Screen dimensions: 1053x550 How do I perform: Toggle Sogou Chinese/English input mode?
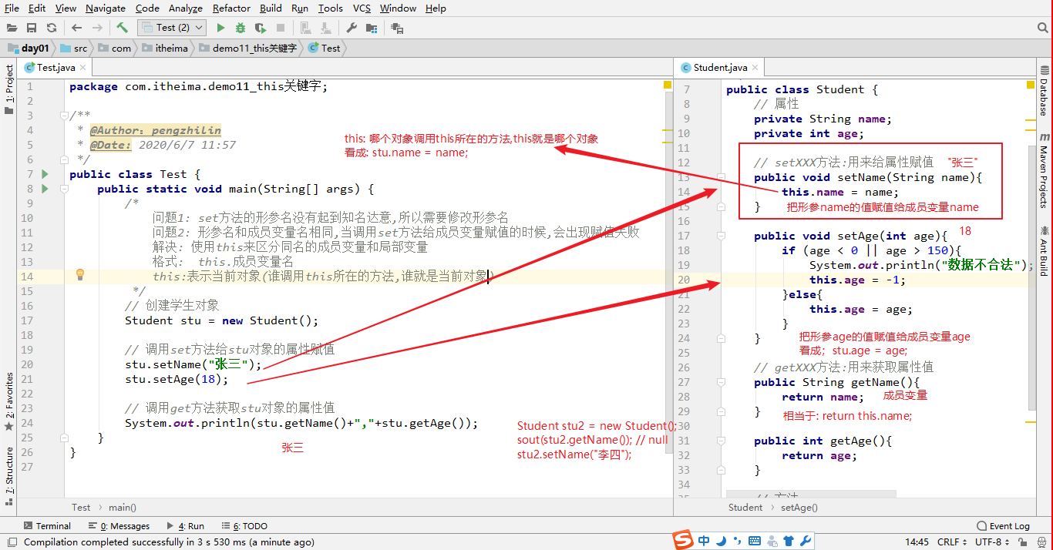[704, 541]
